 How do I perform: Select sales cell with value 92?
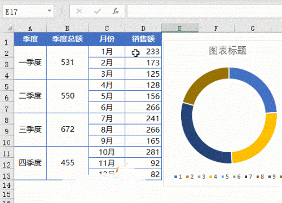tap(143, 163)
